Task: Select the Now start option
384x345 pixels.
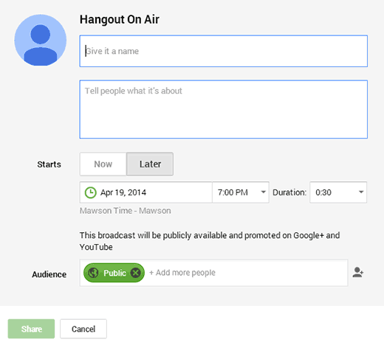Action: pyautogui.click(x=103, y=164)
